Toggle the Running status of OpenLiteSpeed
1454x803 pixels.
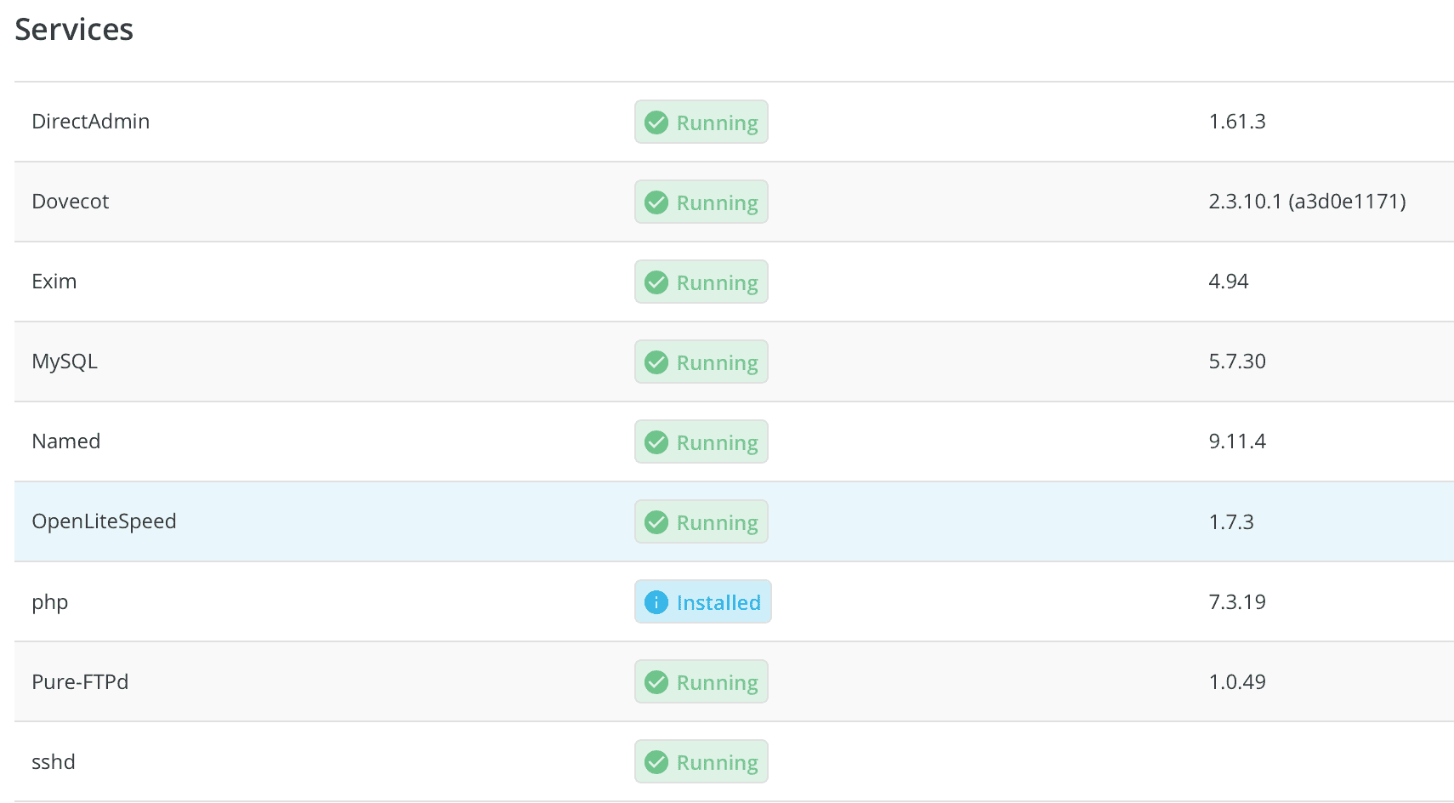tap(701, 521)
